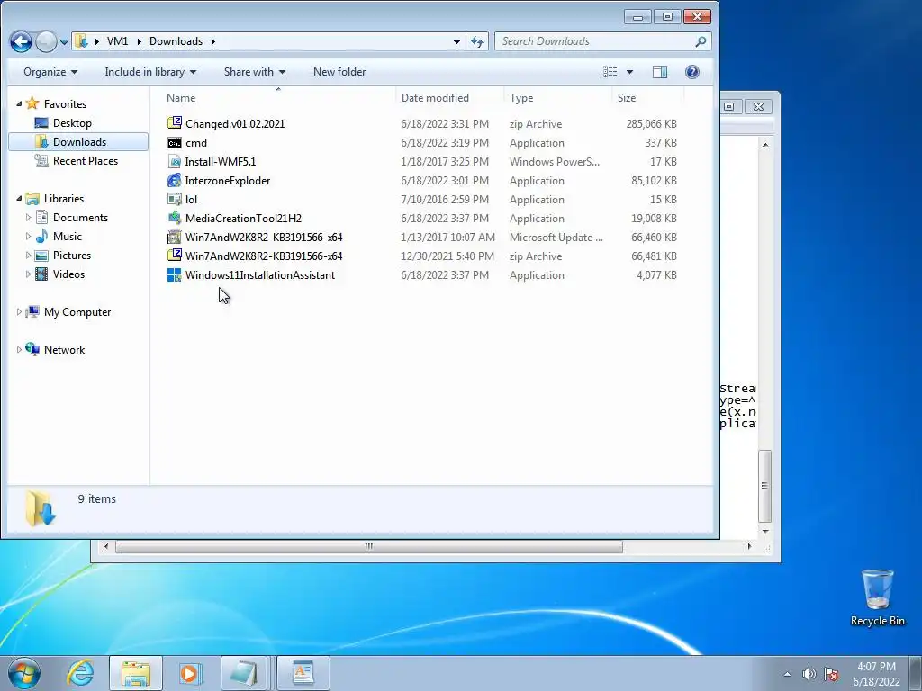
Task: Select the MediaCreationTool21H2 icon
Action: click(x=175, y=218)
